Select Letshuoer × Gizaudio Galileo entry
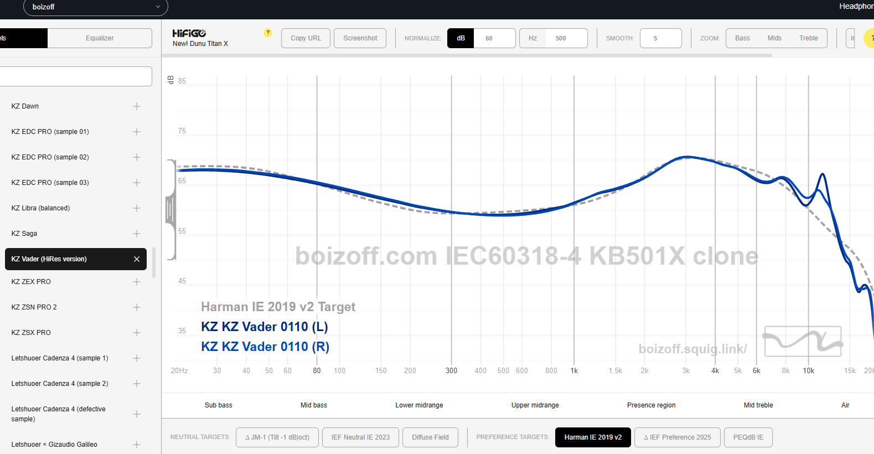Viewport: 874px width, 454px height. coord(54,445)
